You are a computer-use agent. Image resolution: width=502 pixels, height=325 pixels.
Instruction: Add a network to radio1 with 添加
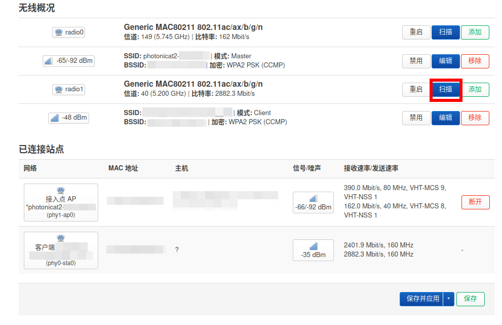475,90
